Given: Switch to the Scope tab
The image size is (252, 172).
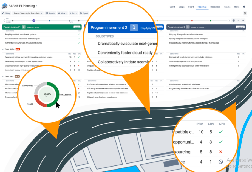Looking at the screenshot, I should click(x=182, y=7).
